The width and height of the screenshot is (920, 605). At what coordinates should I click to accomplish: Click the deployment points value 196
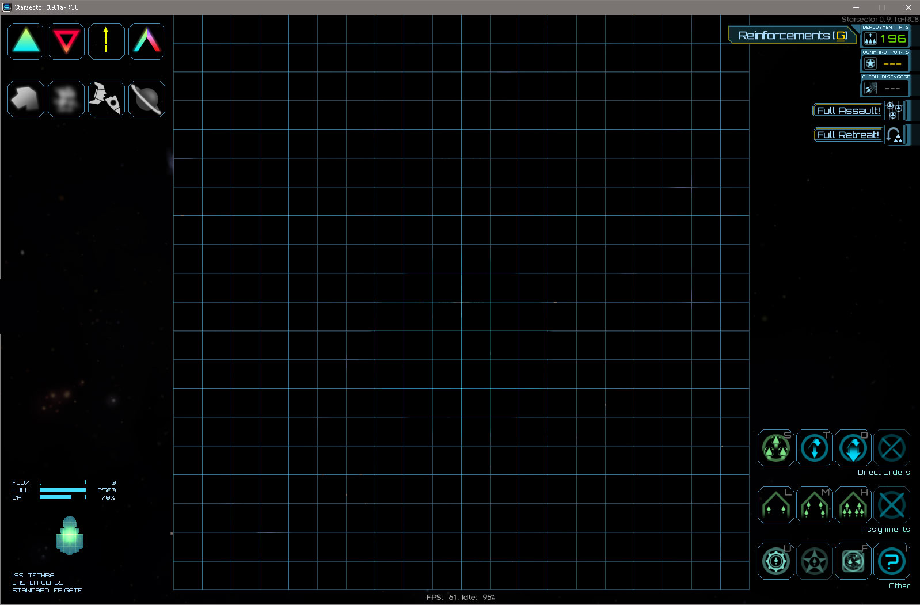(x=893, y=39)
